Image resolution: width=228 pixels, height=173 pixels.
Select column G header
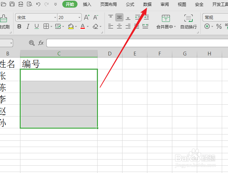point(185,54)
